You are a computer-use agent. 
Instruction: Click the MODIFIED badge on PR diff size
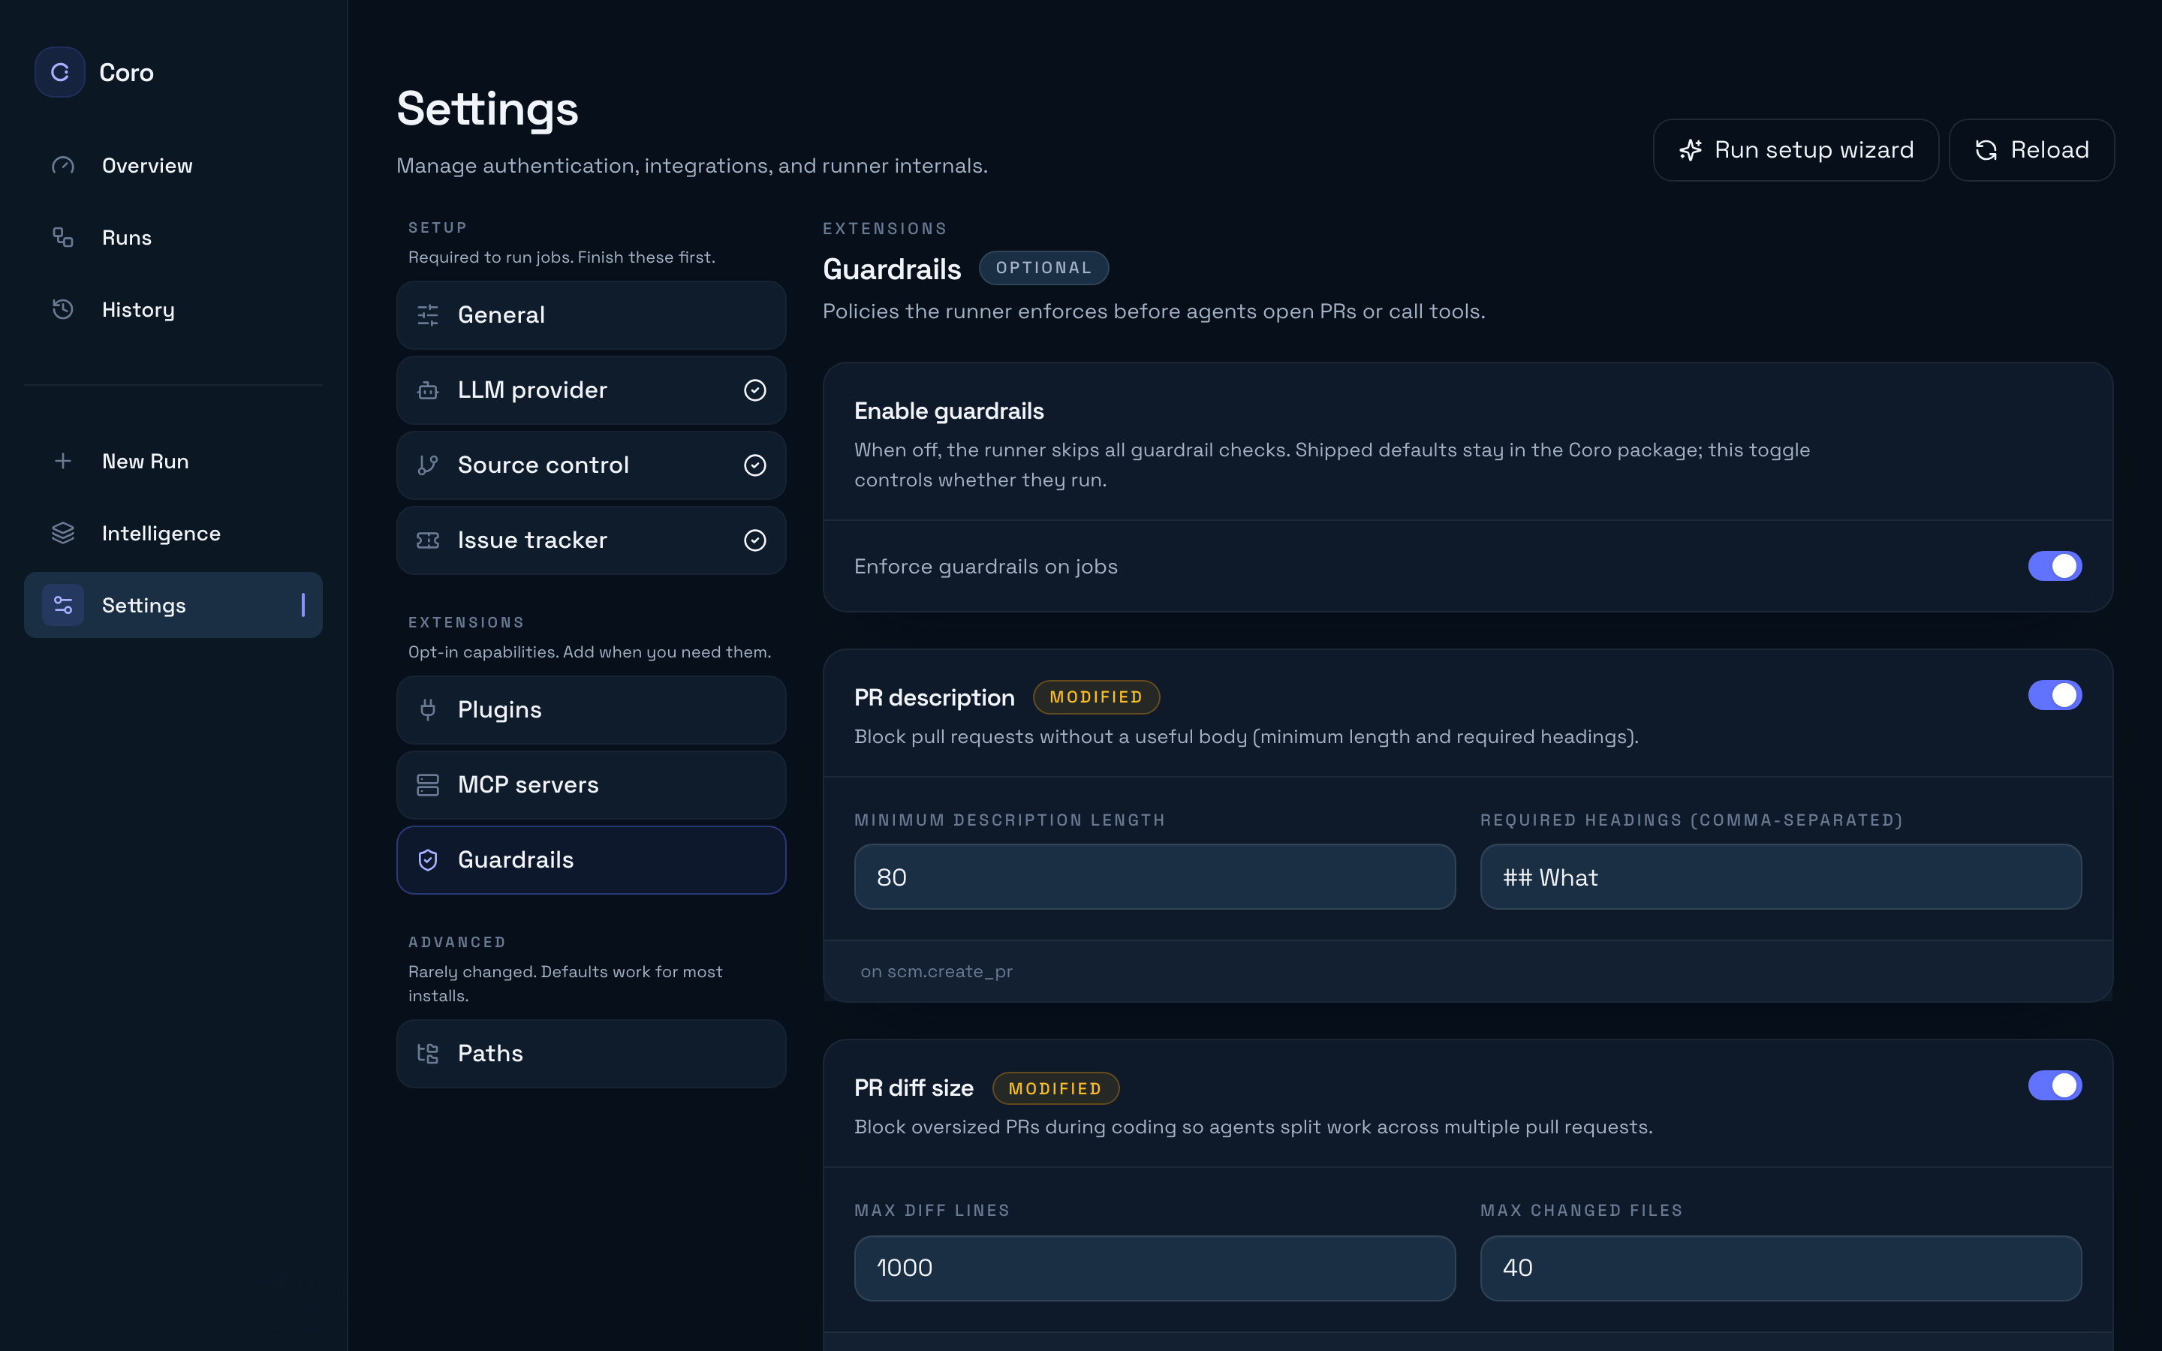(x=1055, y=1088)
